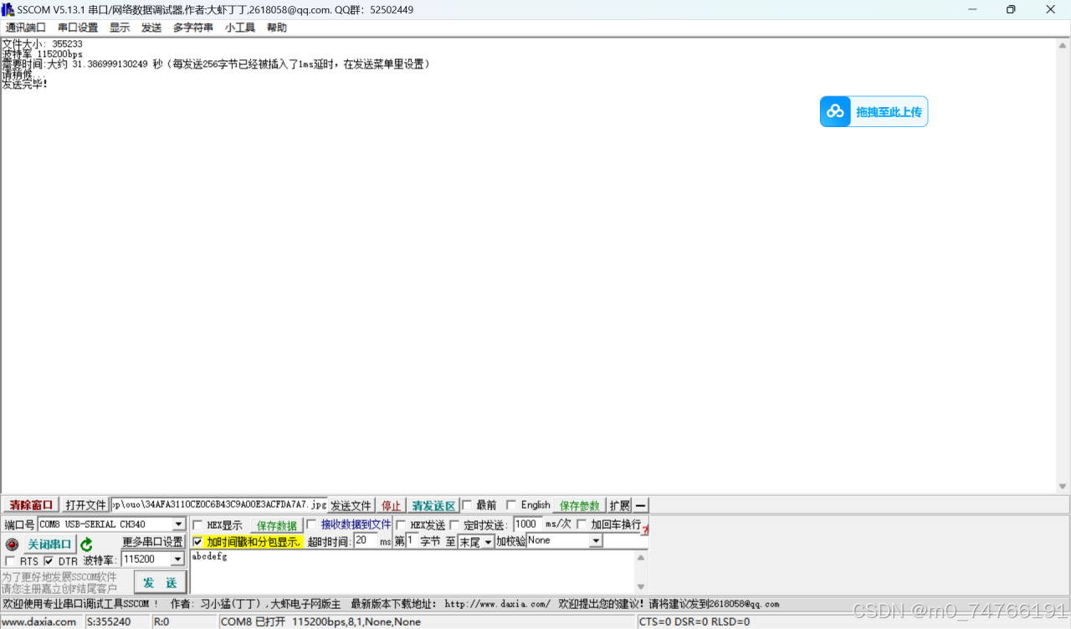This screenshot has height=629, width=1071.
Task: Click the send area scroll down arrow
Action: (642, 587)
